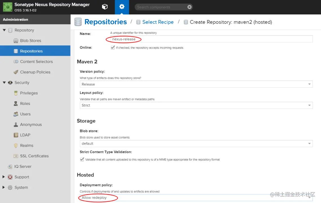Click the Cleanup Policies broom icon

pyautogui.click(x=16, y=72)
